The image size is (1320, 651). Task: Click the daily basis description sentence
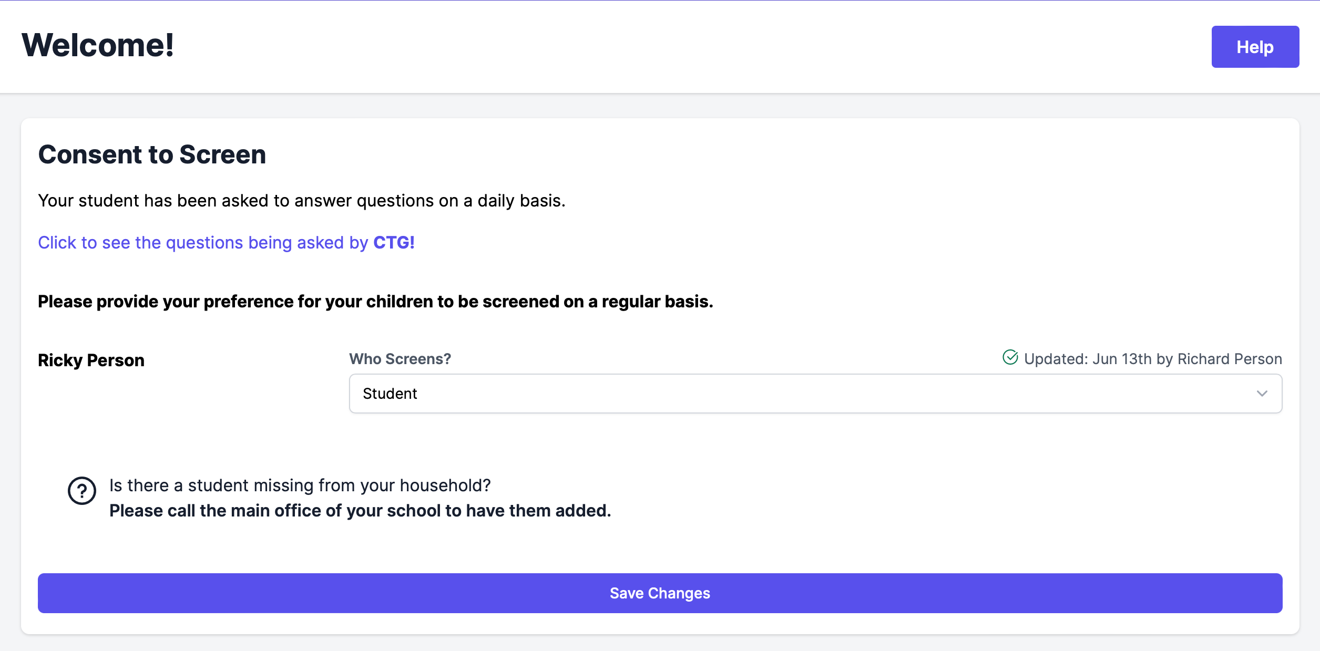tap(302, 201)
